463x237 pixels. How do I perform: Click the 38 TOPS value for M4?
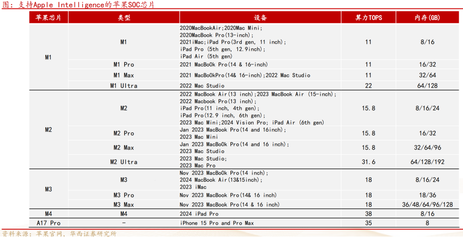[x=368, y=214]
